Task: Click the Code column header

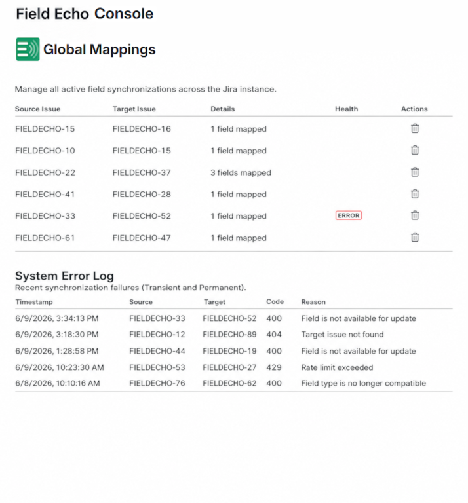Action: [x=275, y=301]
